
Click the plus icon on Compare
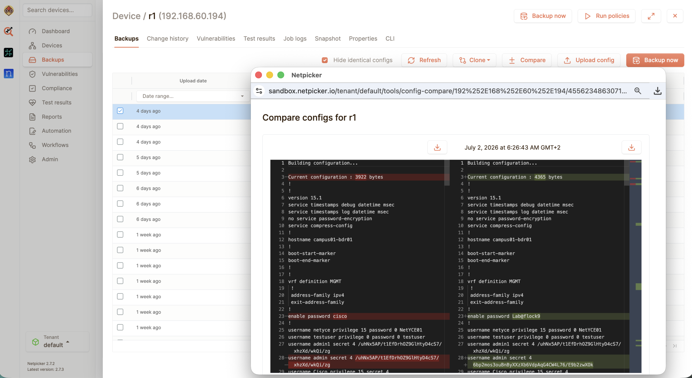point(512,60)
